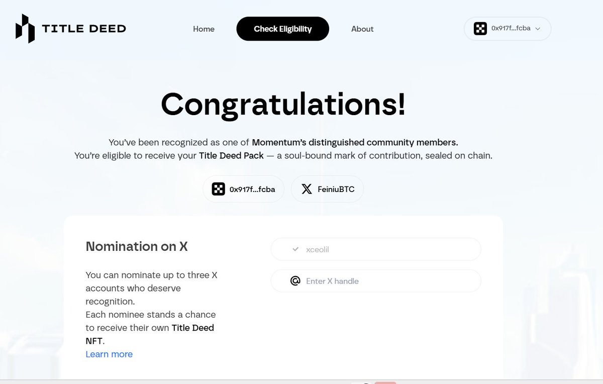
Task: Click the bold Title Deed Pack text
Action: pyautogui.click(x=231, y=156)
